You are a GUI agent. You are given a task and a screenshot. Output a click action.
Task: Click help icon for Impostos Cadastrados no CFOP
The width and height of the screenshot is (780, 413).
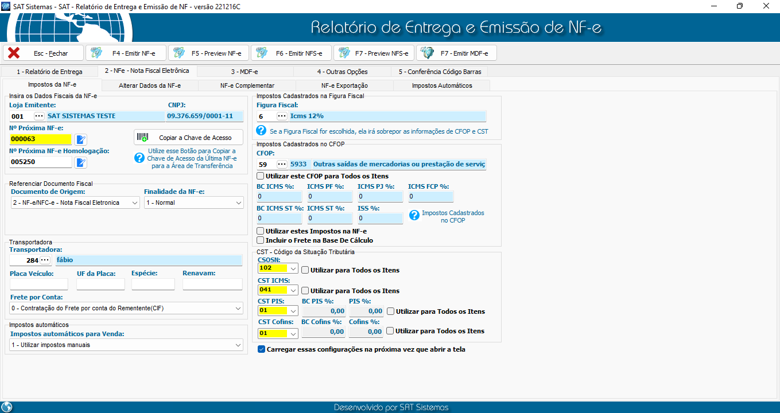414,216
